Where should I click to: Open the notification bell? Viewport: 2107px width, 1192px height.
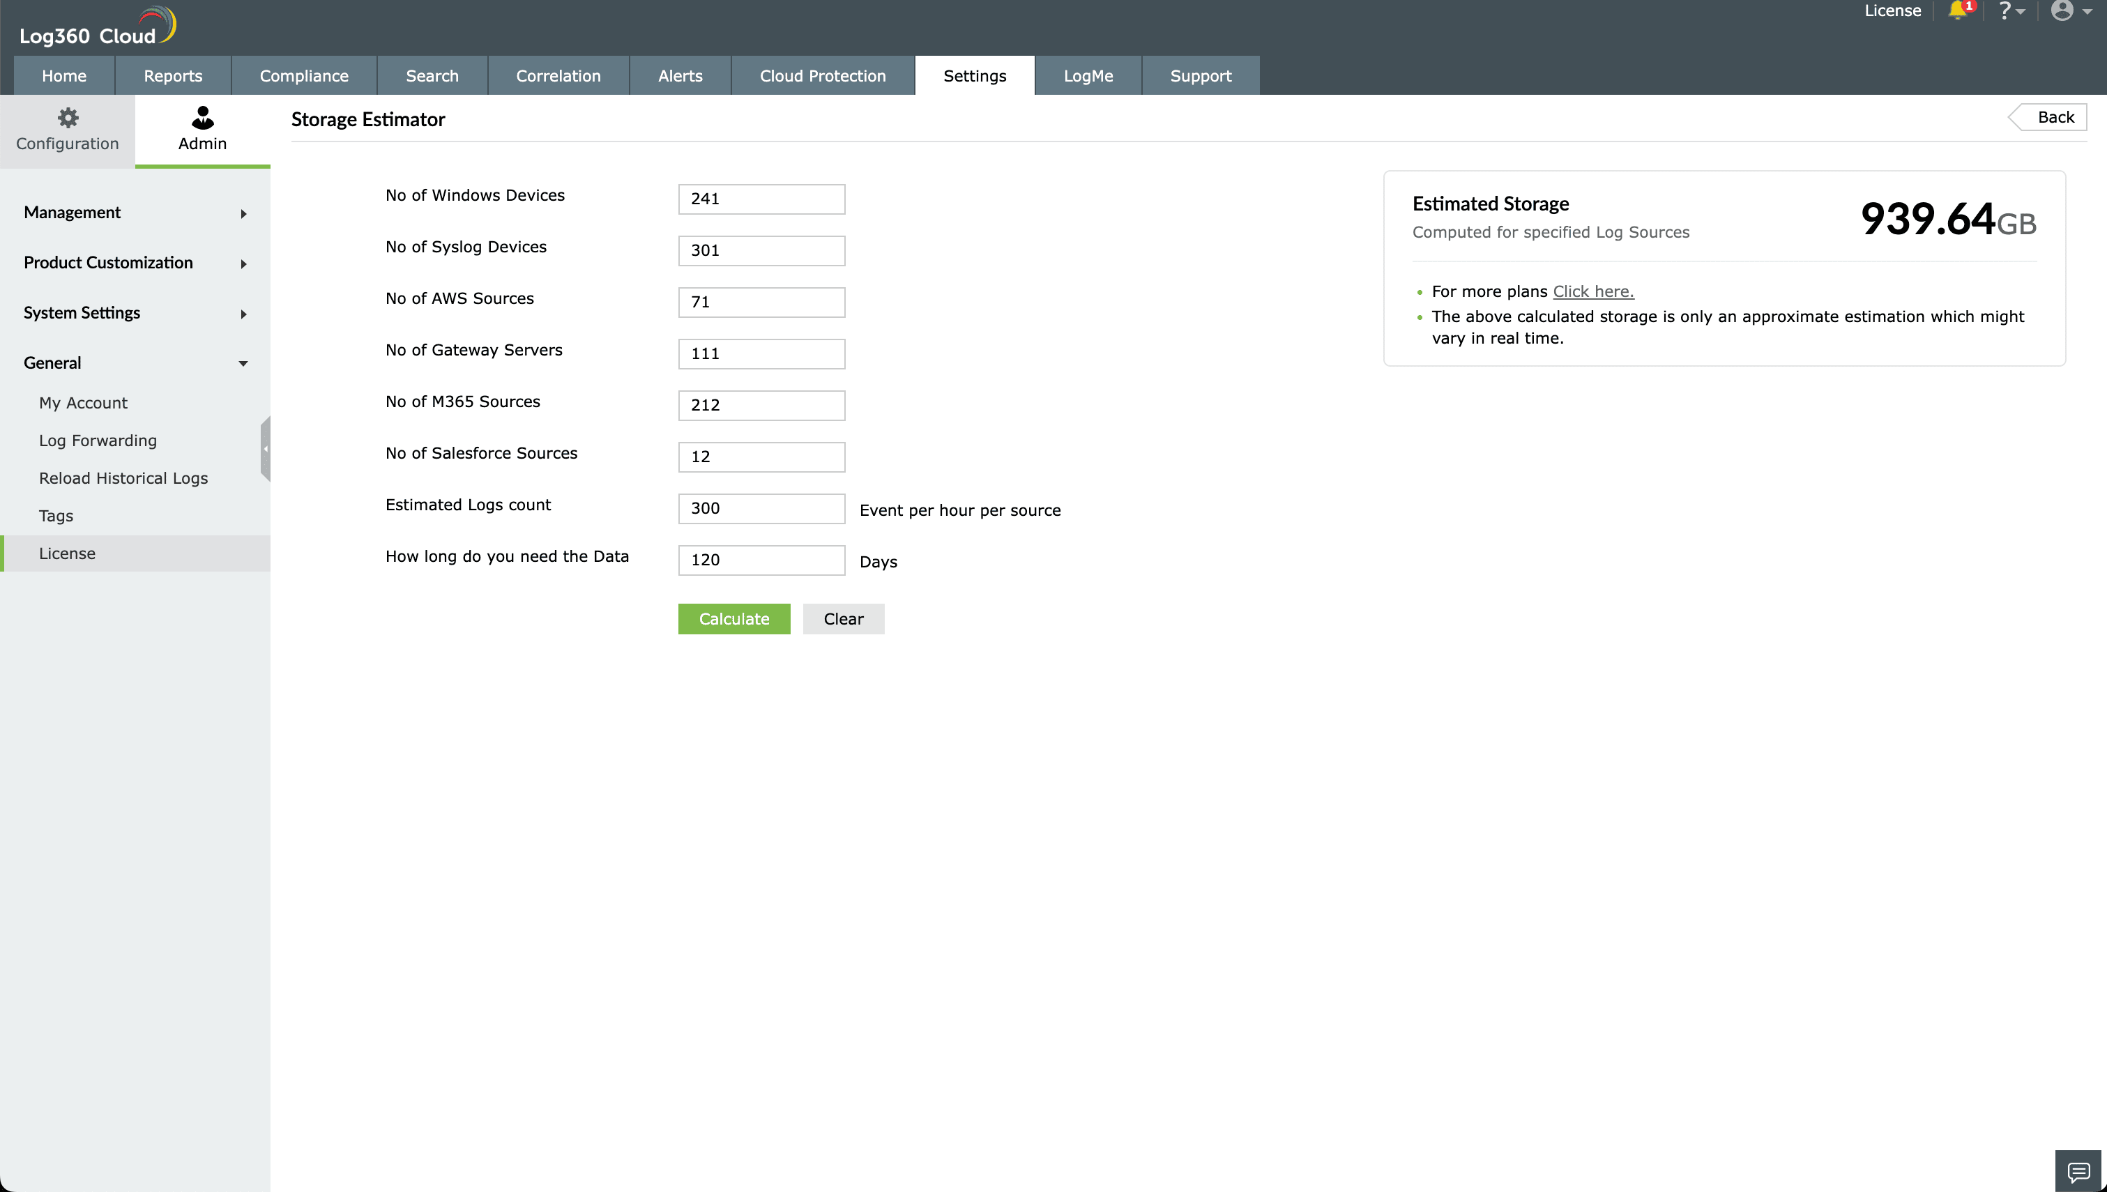click(1958, 10)
